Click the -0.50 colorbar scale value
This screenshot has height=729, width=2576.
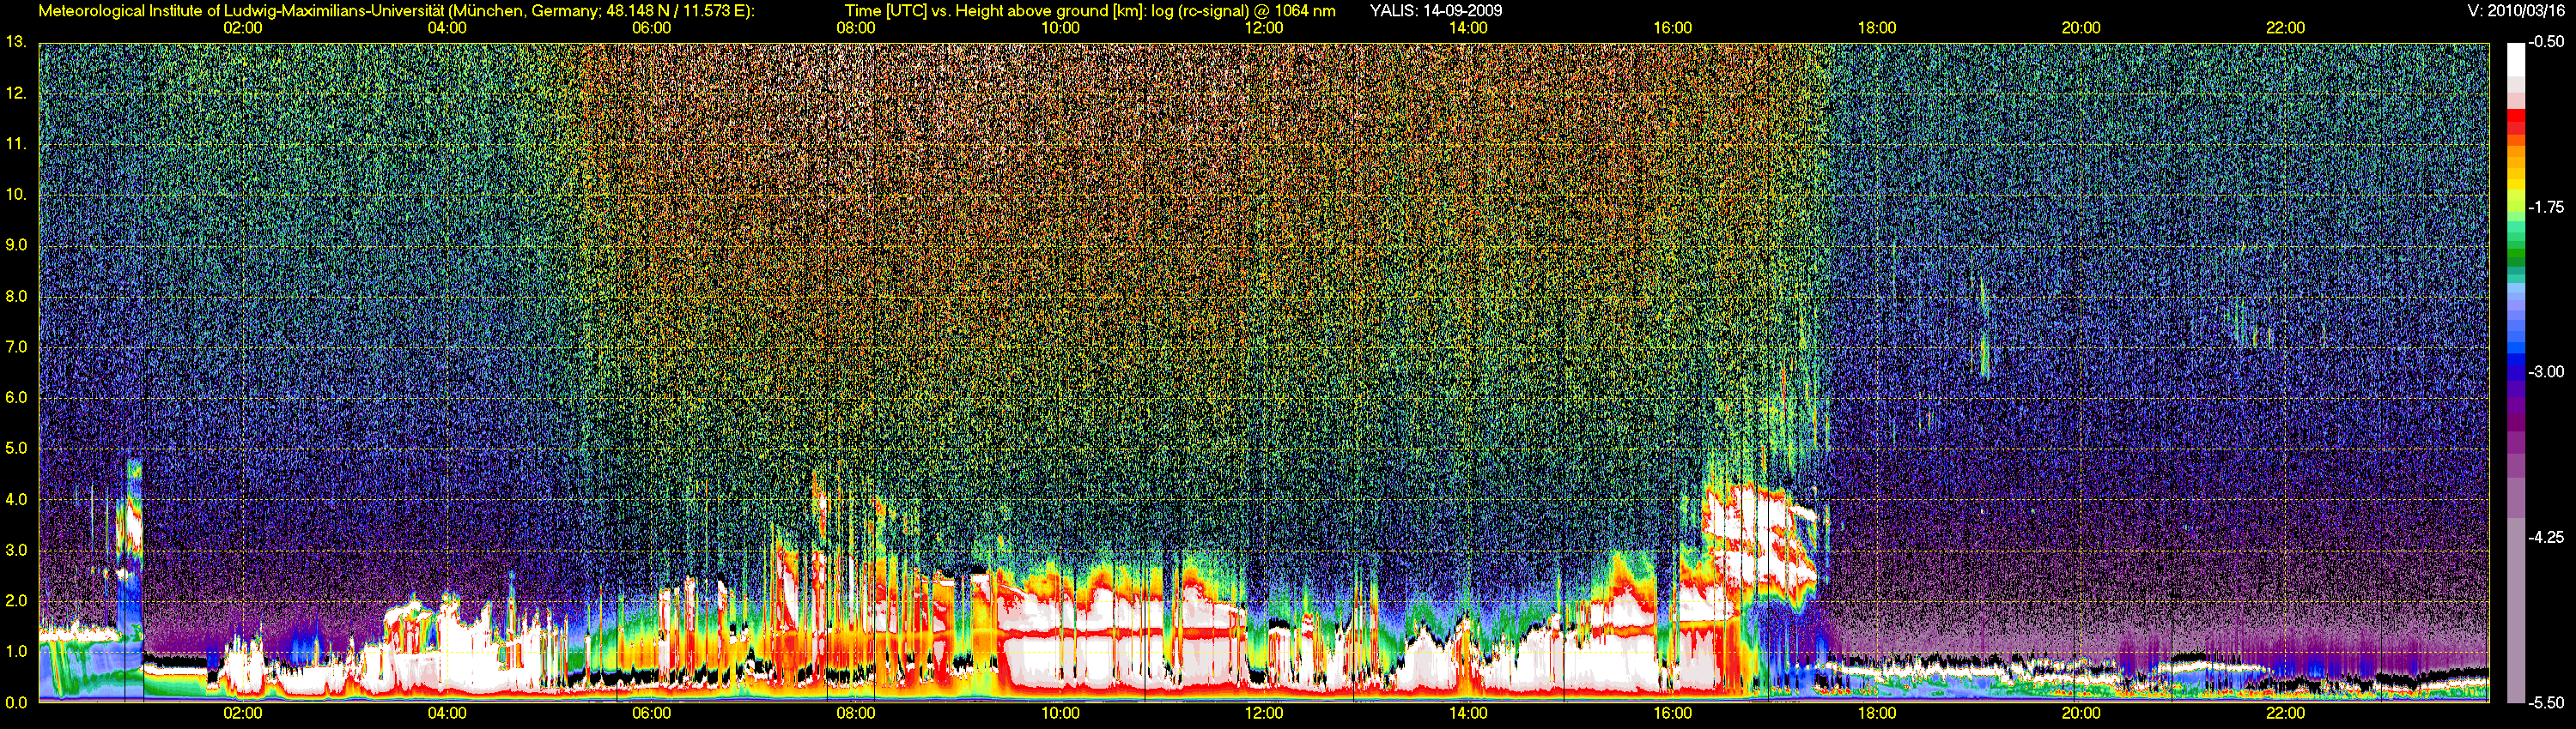[x=2546, y=42]
